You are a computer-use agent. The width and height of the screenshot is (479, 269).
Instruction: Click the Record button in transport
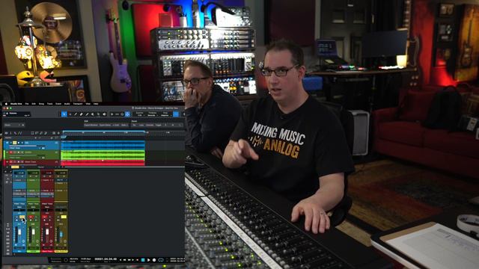(x=154, y=260)
